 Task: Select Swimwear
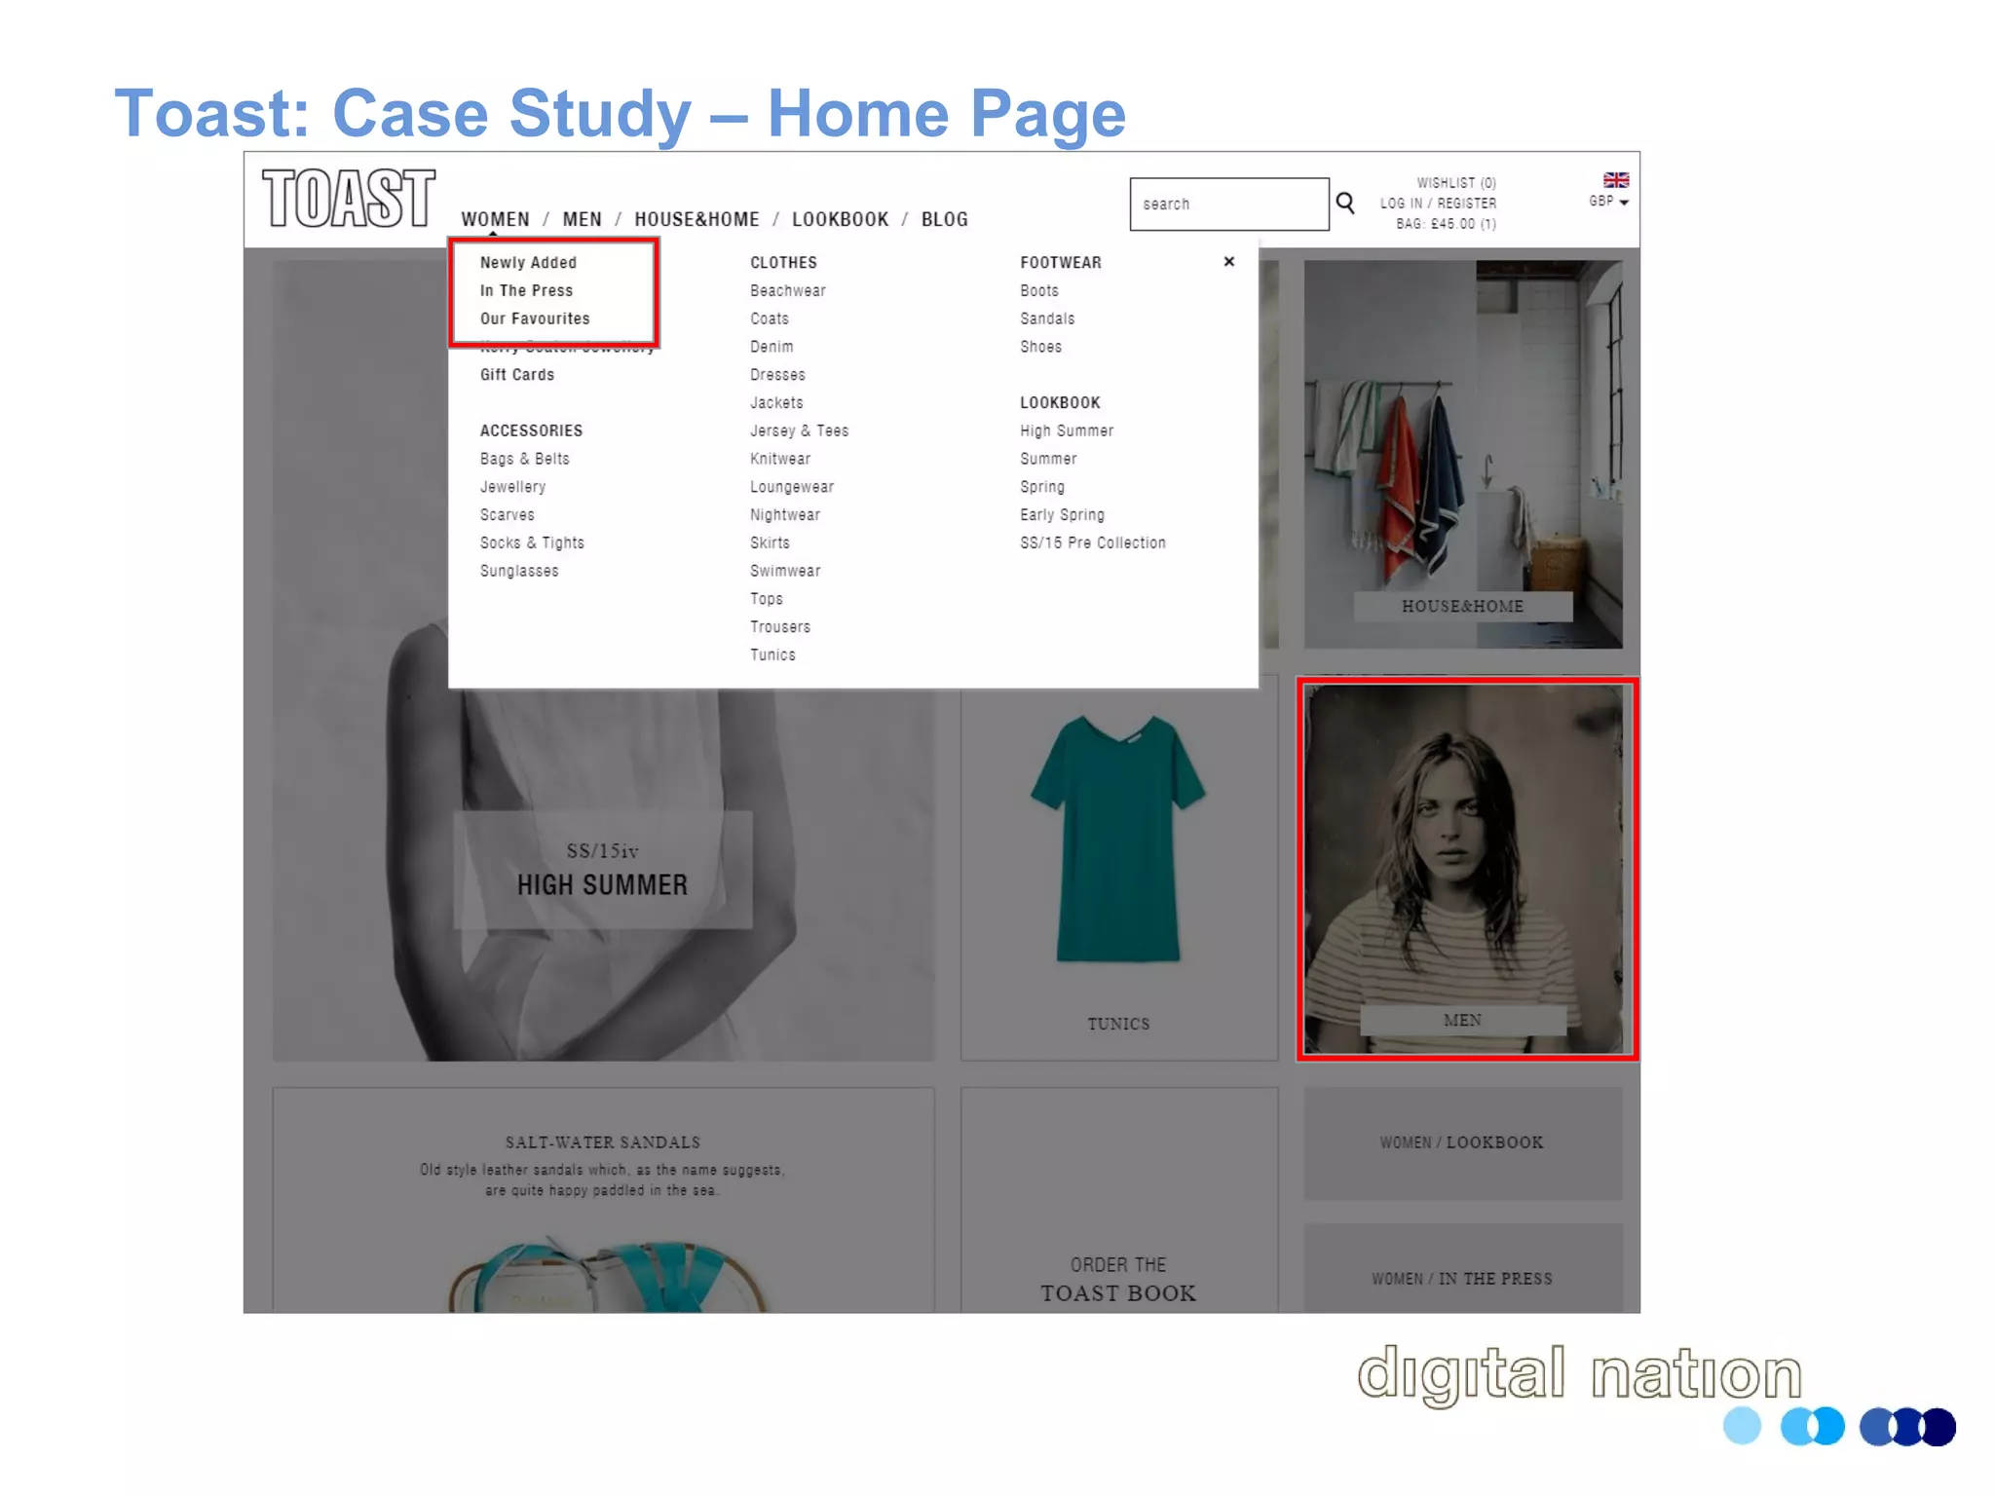point(784,572)
